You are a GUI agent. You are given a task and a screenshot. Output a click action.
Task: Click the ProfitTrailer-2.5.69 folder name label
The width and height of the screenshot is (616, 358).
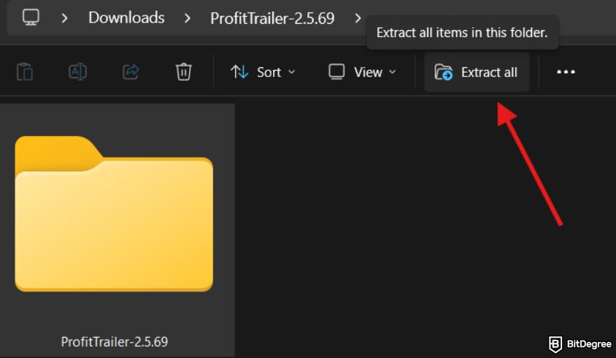coord(114,342)
